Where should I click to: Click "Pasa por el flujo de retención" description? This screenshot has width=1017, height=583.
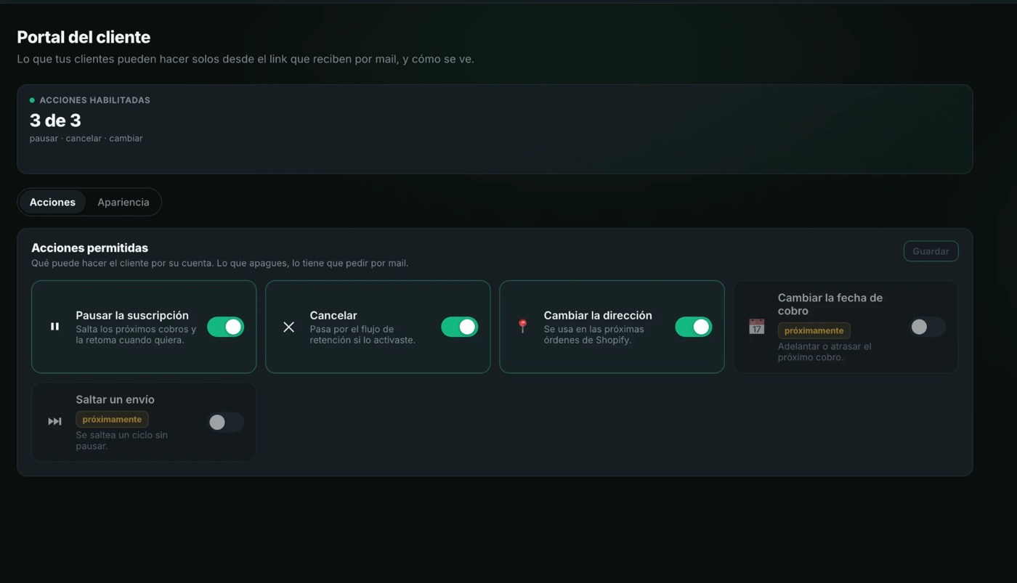(362, 334)
